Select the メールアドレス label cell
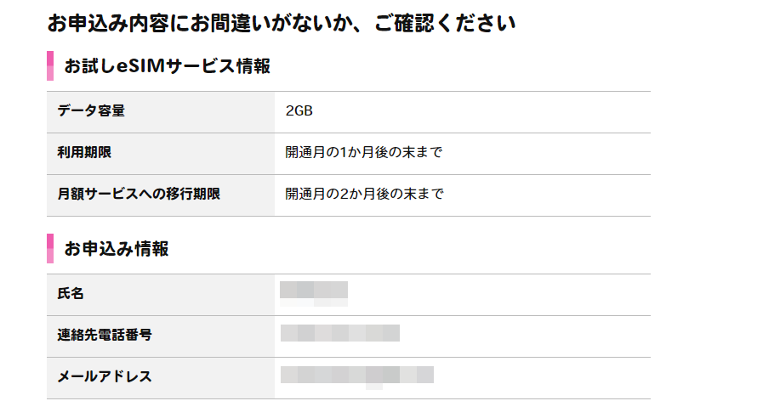780x418 pixels. pos(161,378)
